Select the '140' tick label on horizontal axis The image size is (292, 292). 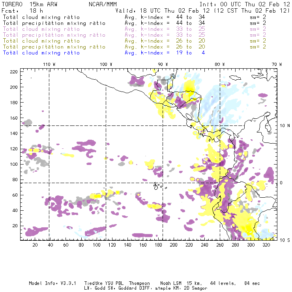[127, 245]
